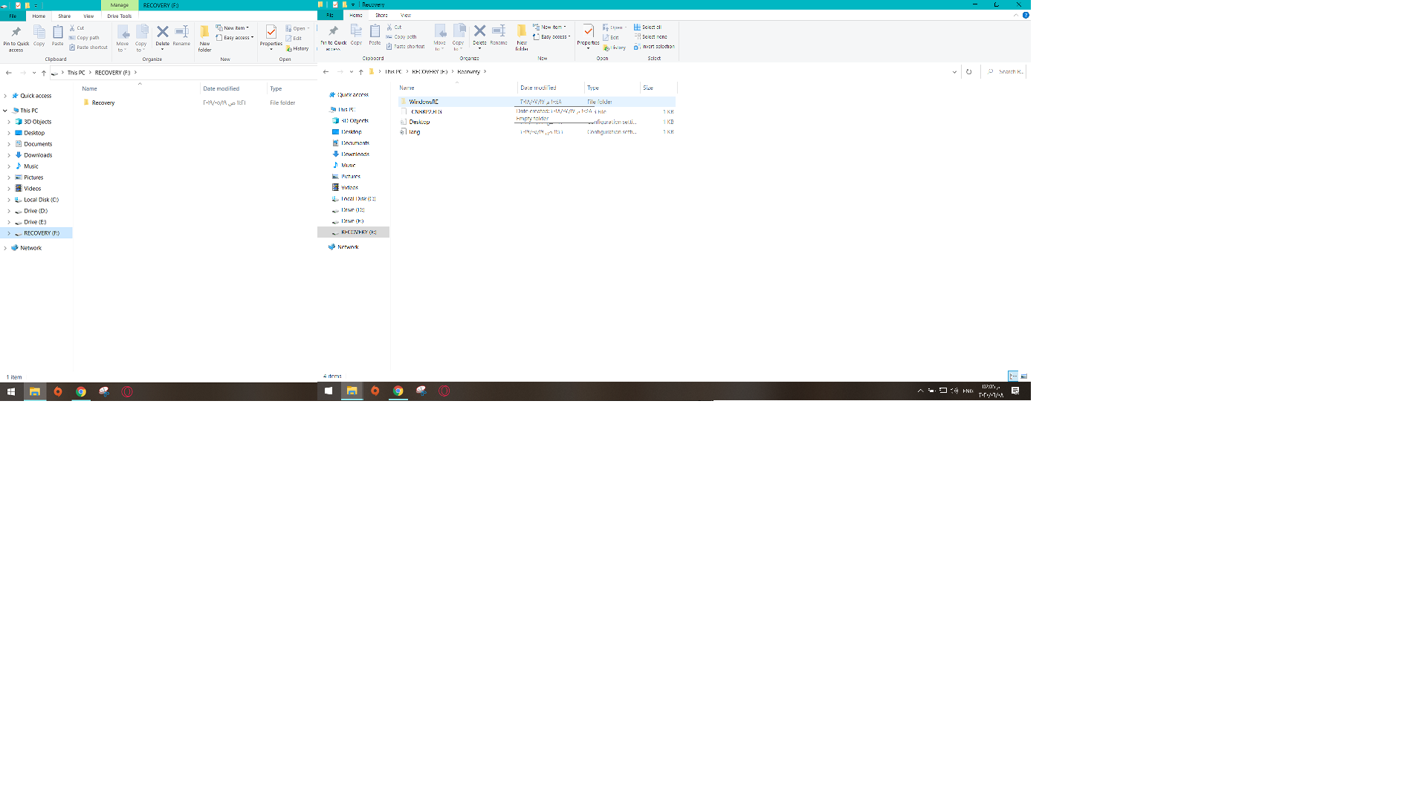Click History in Recovery window ribbon
The height and width of the screenshot is (802, 1427).
(615, 48)
